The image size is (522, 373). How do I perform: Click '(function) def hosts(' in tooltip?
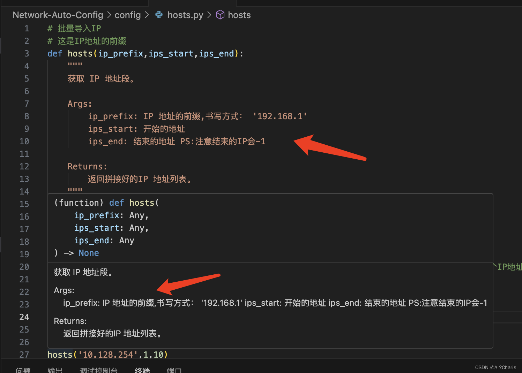click(x=106, y=203)
